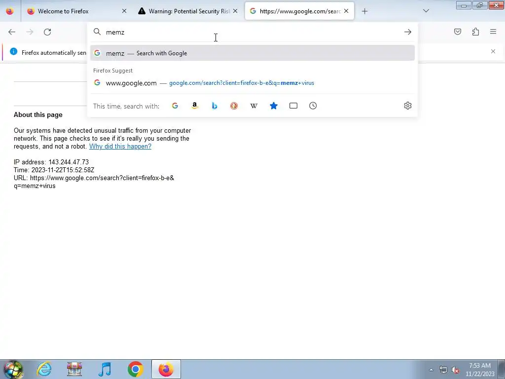Open the pinned taskbar icon next to Internet Explorer
This screenshot has height=379, width=505.
coord(74,369)
